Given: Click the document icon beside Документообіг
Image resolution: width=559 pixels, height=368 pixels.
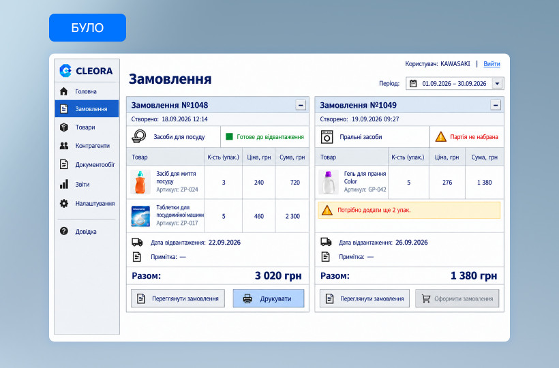Looking at the screenshot, I should point(64,164).
